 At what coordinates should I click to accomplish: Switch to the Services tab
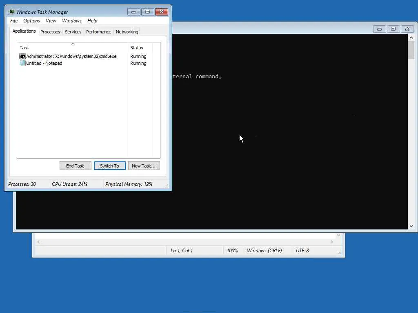point(73,32)
